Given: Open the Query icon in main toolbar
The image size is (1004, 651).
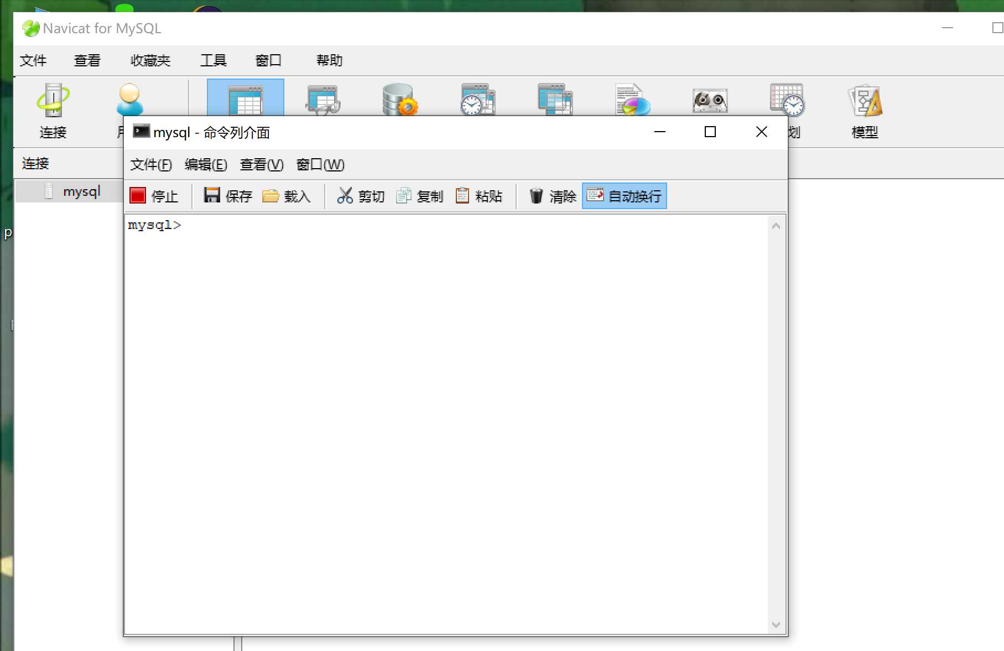Looking at the screenshot, I should click(555, 100).
